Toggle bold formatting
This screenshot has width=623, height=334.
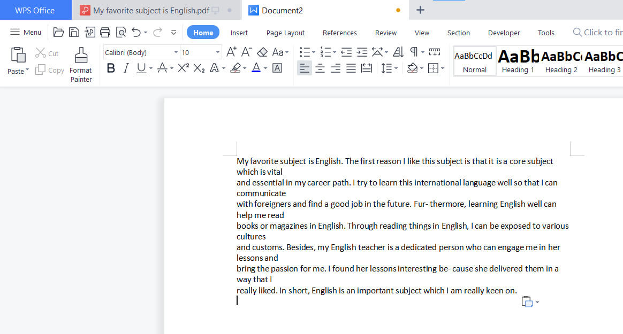[x=110, y=68]
